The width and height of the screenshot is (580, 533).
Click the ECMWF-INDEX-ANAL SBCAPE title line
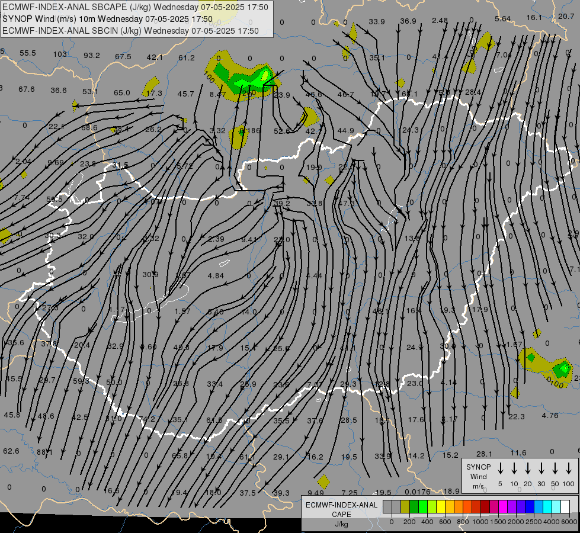(x=135, y=7)
